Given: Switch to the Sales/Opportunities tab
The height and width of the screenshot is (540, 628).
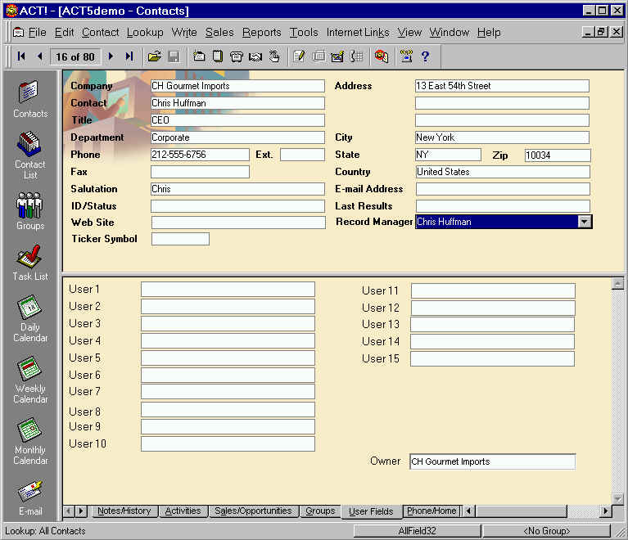Looking at the screenshot, I should tap(252, 511).
